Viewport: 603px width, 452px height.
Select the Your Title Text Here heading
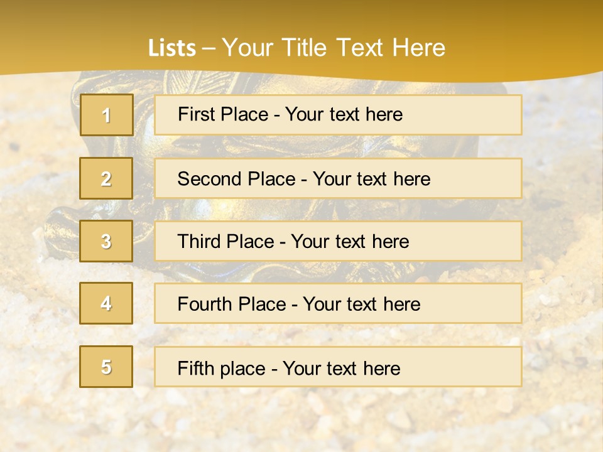[x=334, y=48]
